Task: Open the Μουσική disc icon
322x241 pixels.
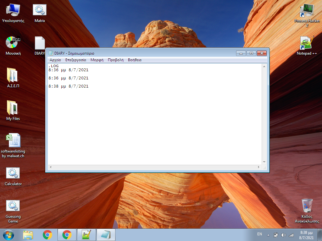Action: 13,42
